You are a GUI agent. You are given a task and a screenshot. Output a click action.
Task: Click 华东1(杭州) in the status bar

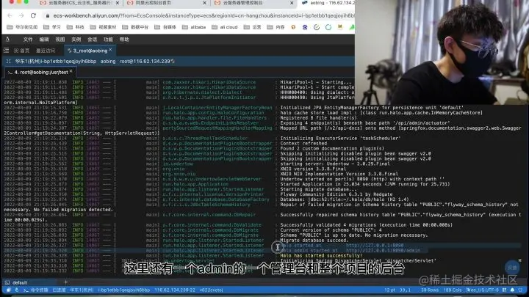[x=82, y=290]
